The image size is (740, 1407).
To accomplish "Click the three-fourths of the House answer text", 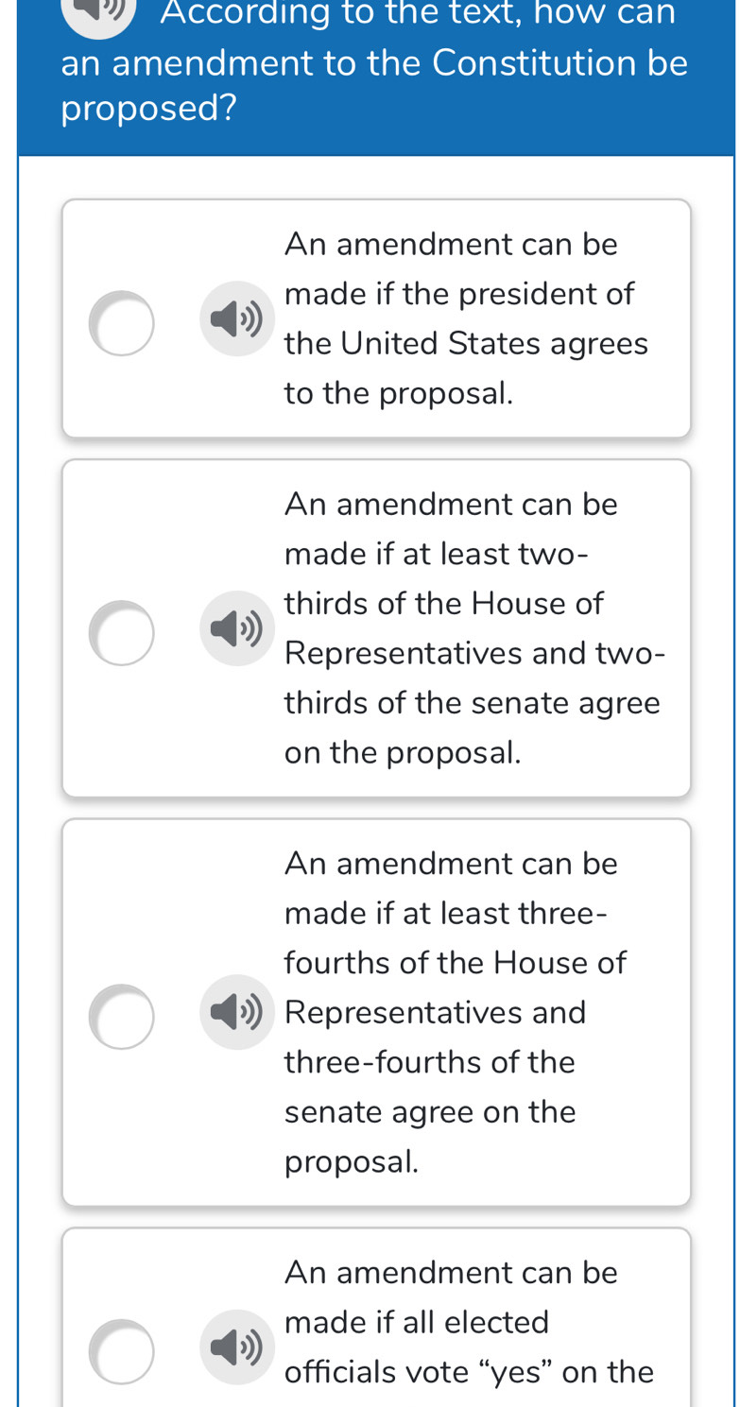I will click(454, 1012).
